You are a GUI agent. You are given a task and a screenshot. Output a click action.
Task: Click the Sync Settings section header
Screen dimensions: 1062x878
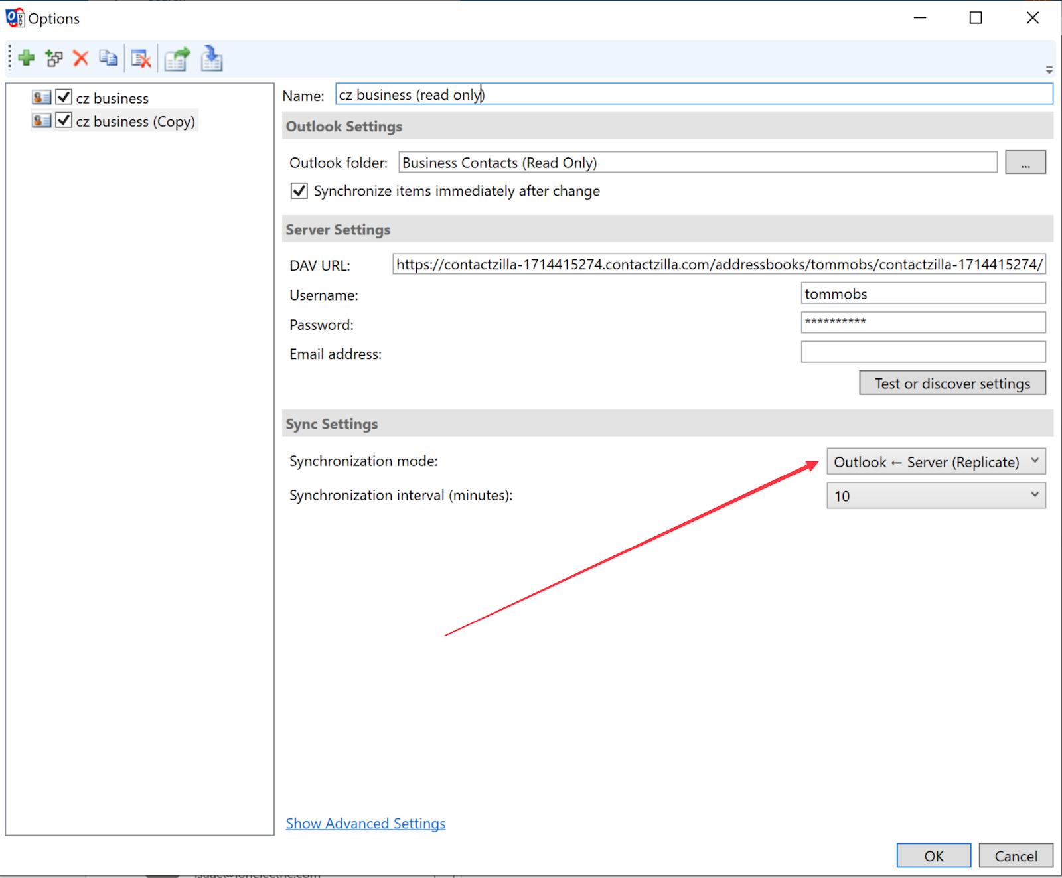668,423
